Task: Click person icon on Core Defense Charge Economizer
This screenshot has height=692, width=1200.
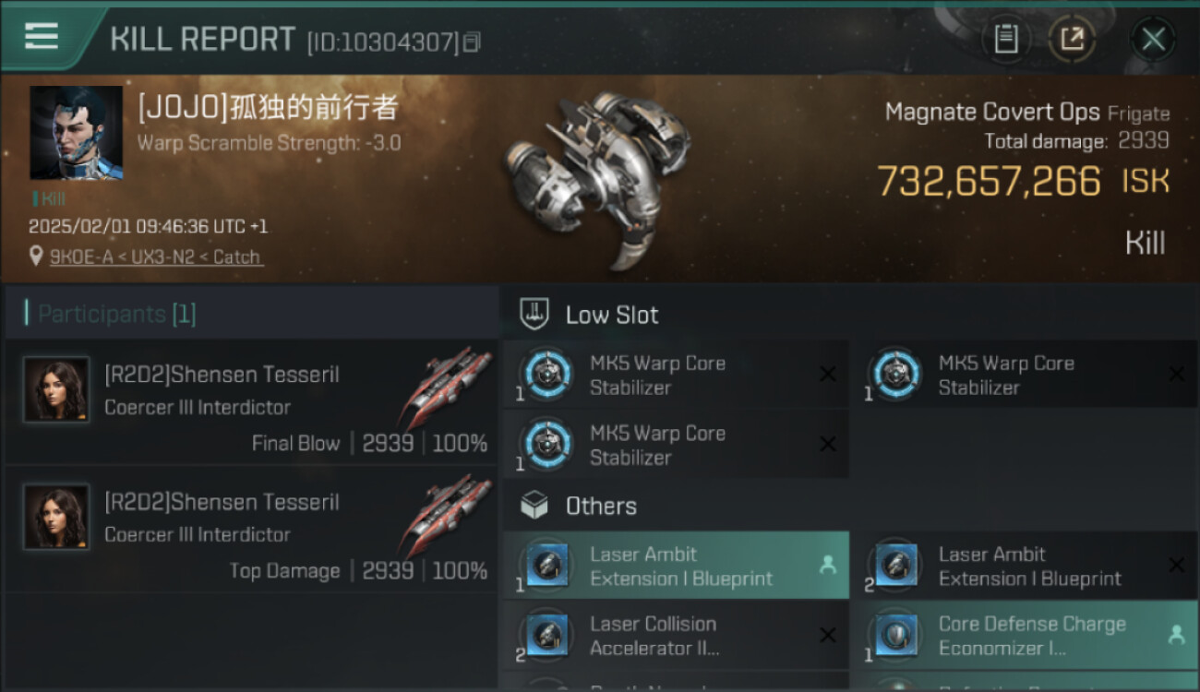Action: coord(1176,635)
